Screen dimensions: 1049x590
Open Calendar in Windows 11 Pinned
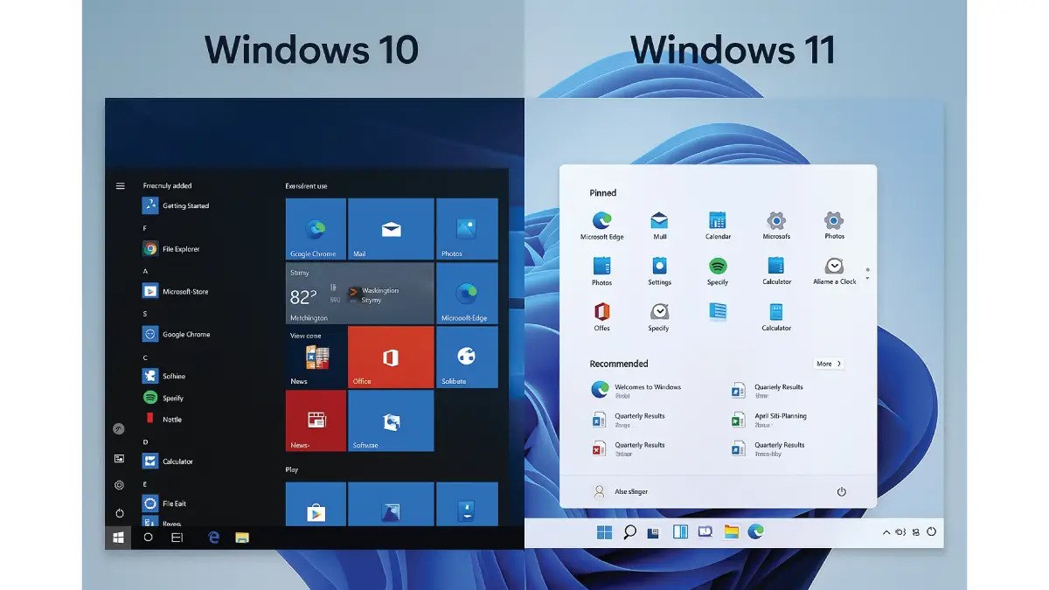718,226
